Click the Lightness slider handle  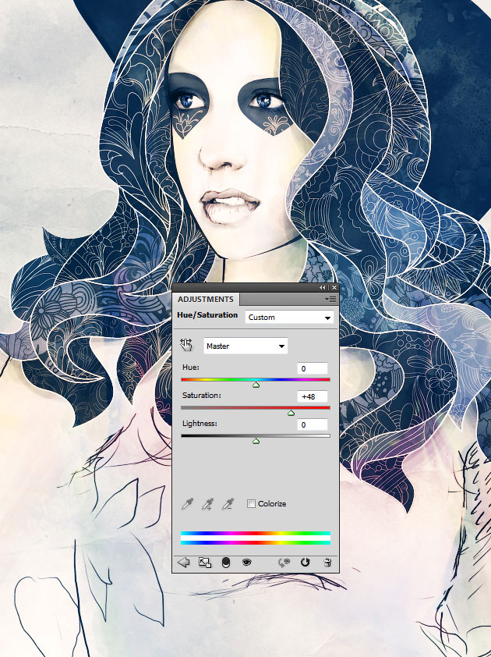click(256, 441)
